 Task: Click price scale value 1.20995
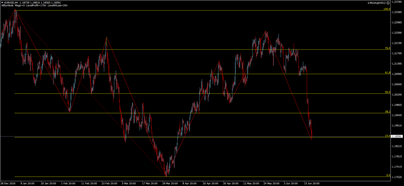pos(397,74)
